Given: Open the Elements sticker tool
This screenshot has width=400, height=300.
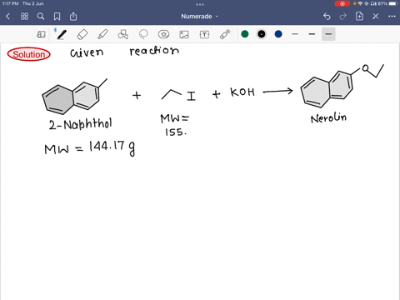Looking at the screenshot, I should 164,34.
